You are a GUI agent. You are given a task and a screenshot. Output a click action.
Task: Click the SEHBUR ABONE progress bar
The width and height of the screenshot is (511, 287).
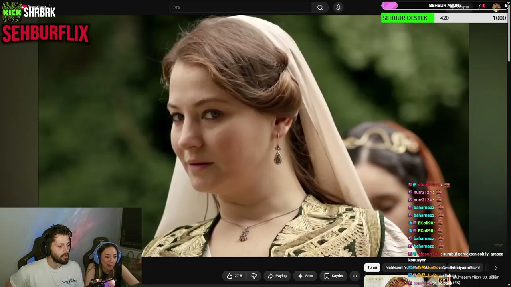tap(445, 6)
